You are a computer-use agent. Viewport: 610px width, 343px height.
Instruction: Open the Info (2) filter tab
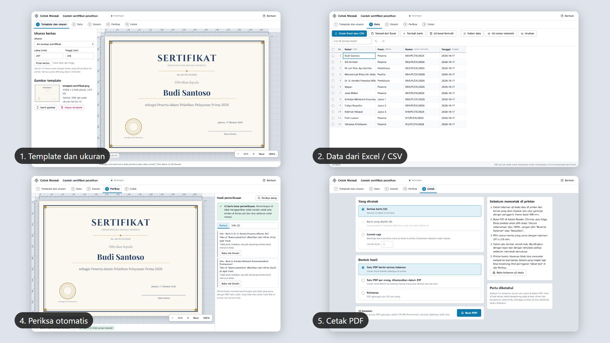point(235,225)
